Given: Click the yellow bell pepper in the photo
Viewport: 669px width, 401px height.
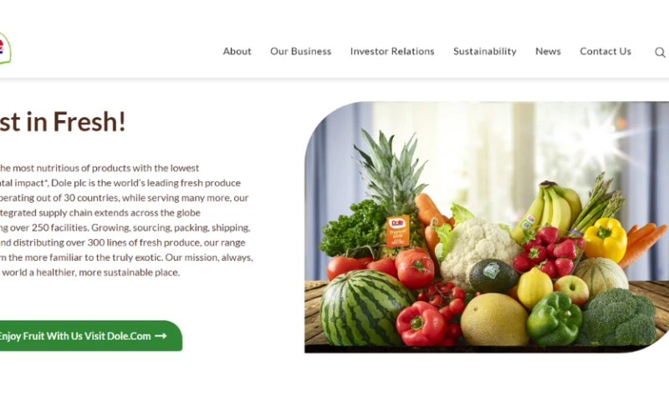Looking at the screenshot, I should [x=605, y=240].
